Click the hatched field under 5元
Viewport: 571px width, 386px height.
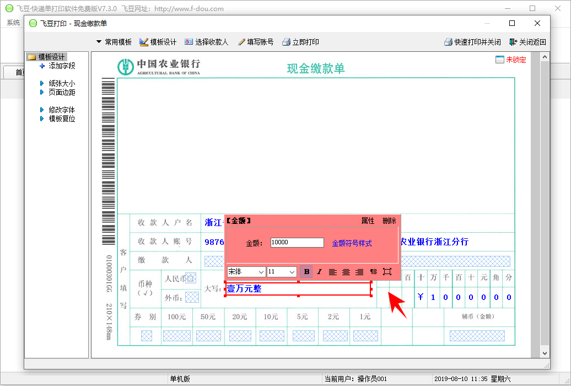coord(303,336)
